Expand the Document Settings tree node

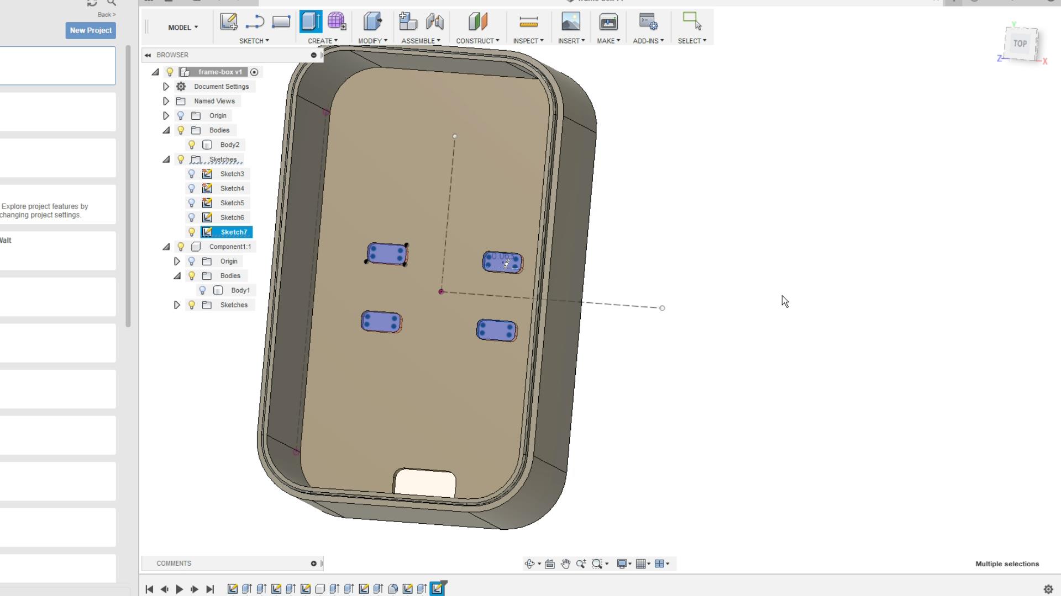click(166, 87)
